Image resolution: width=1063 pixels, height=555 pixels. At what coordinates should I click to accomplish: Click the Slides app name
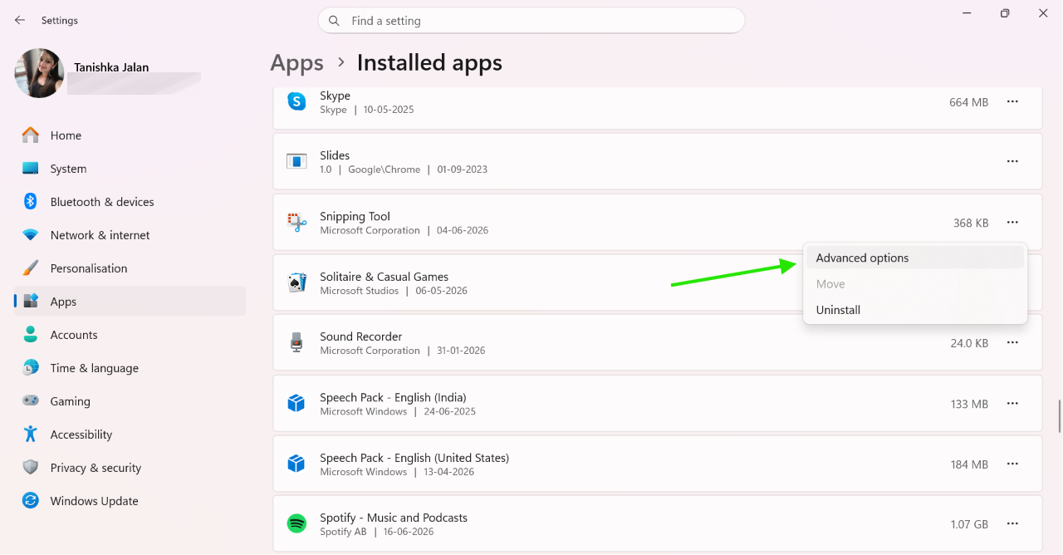335,155
